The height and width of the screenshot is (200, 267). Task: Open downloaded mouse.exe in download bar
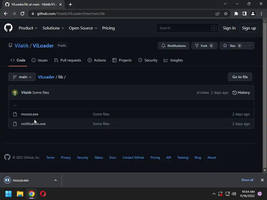(x=21, y=180)
